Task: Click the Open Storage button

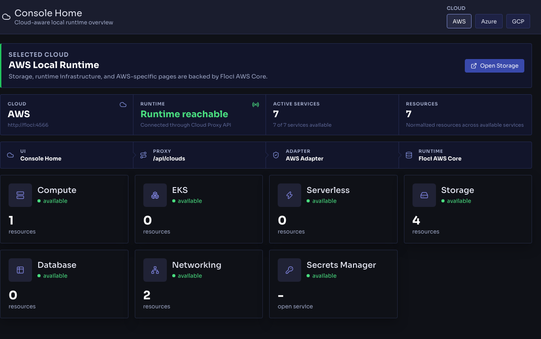Action: tap(495, 66)
